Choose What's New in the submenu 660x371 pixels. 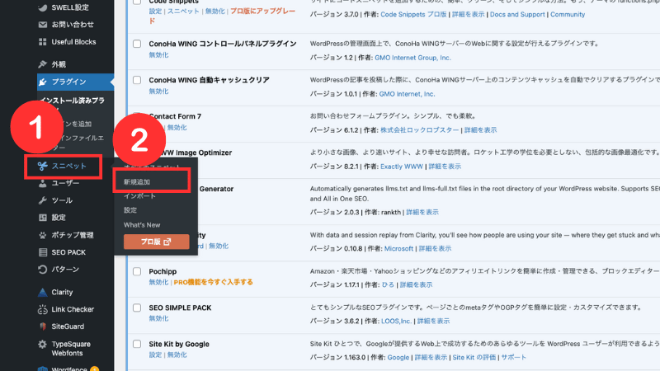[142, 224]
